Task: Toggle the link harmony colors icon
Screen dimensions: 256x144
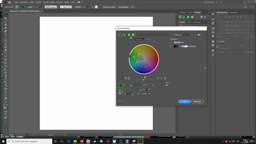Action: tap(165, 78)
